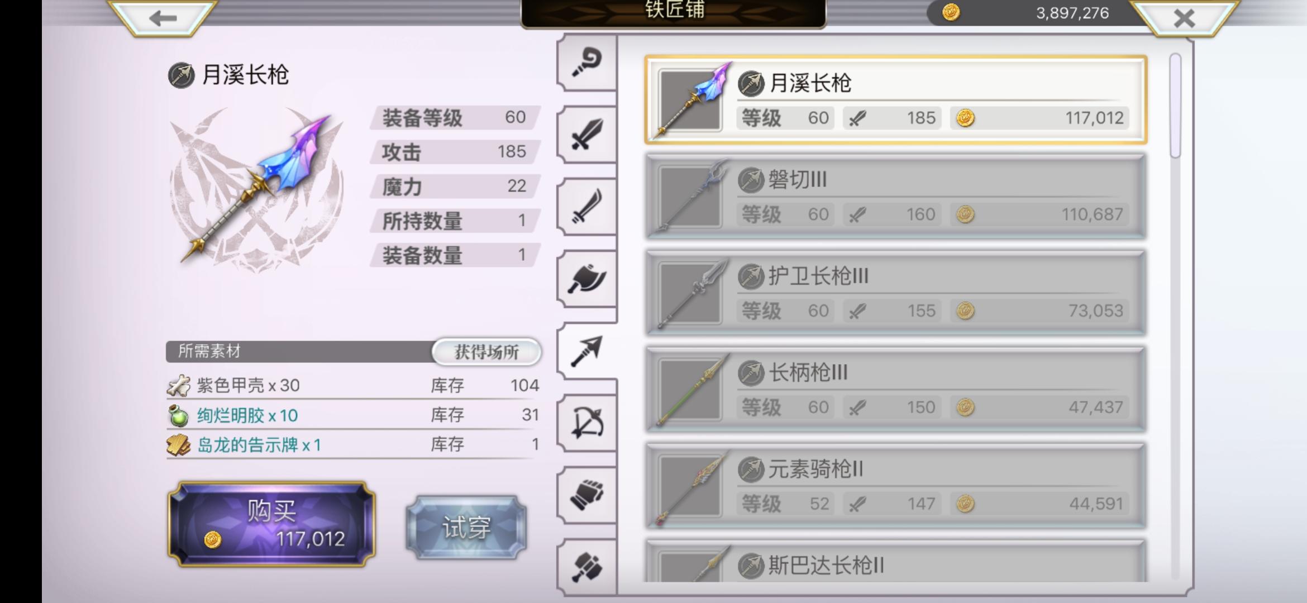Viewport: 1307px width, 603px height.
Task: Choose 护卫长枪III in the weapon list
Action: 896,293
